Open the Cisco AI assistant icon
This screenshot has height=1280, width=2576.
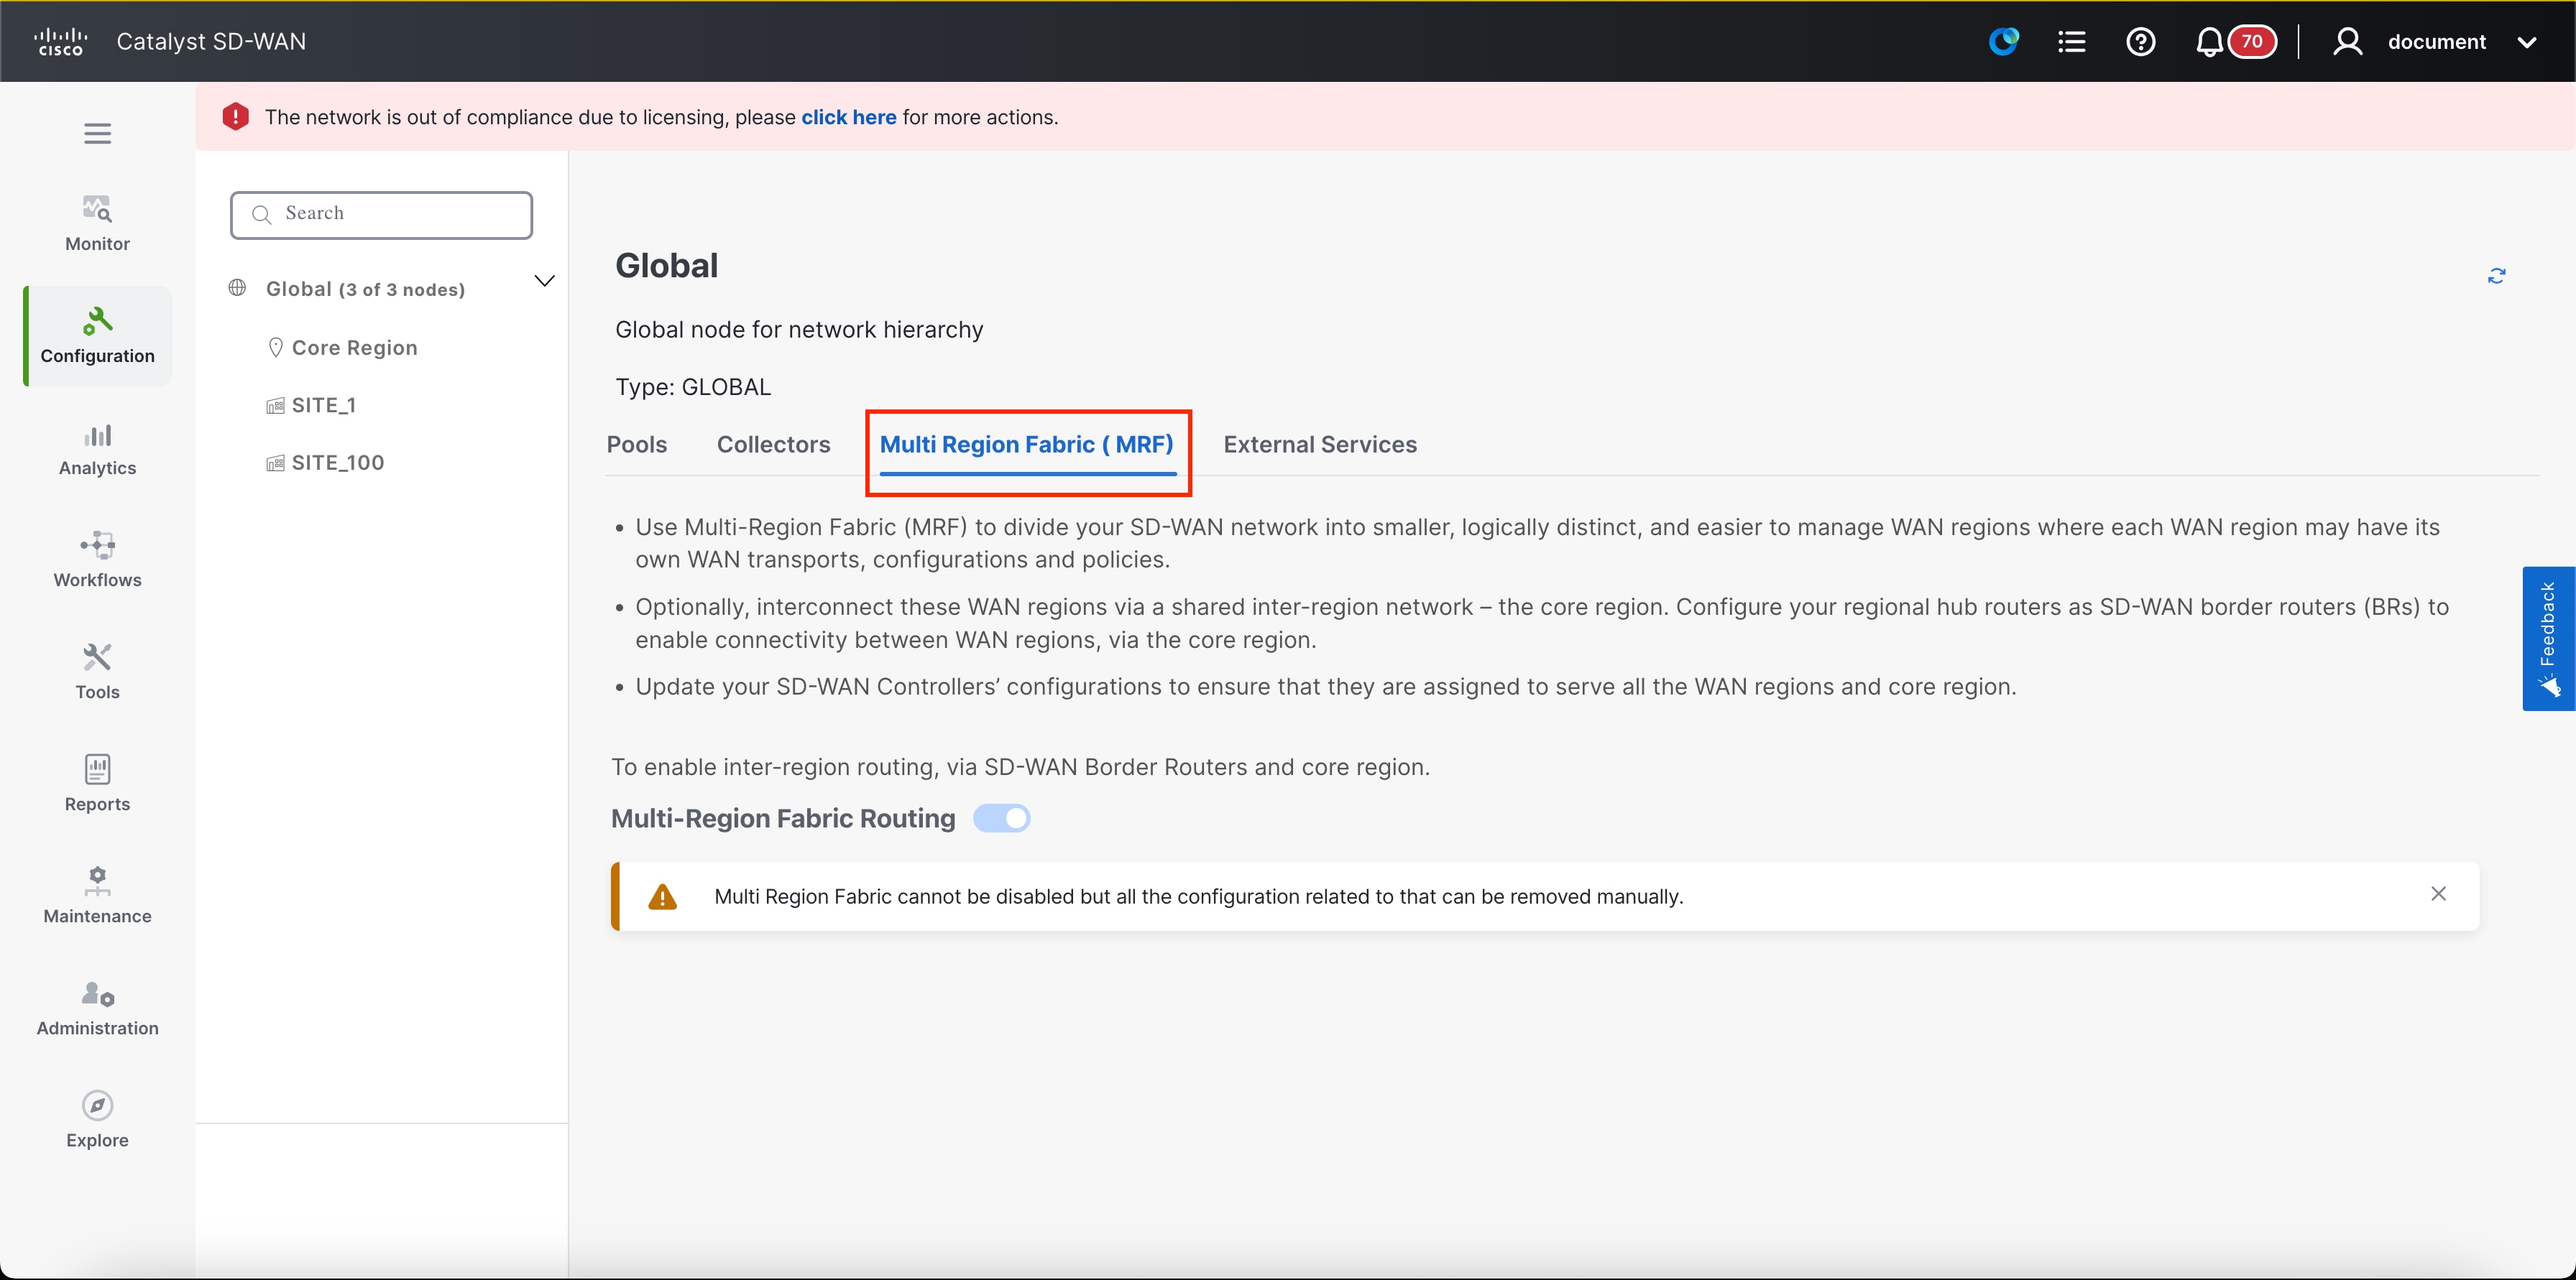point(2003,41)
